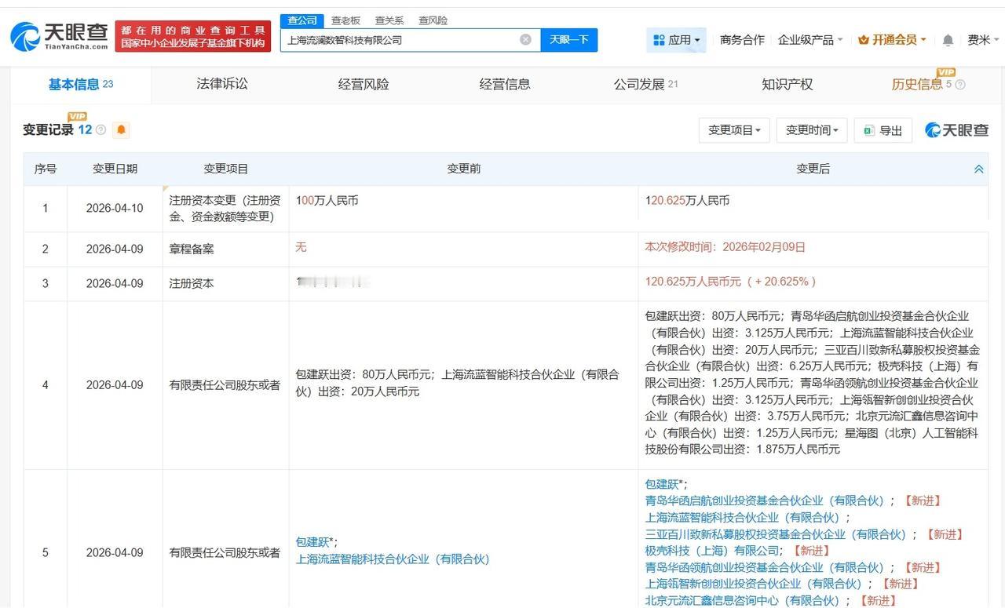Click 天眼查 logo beside the export button
Viewport: 1005px width, 608px height.
956,129
